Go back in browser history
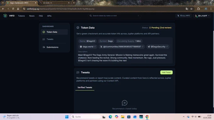This screenshot has width=214, height=120. tap(3, 9)
